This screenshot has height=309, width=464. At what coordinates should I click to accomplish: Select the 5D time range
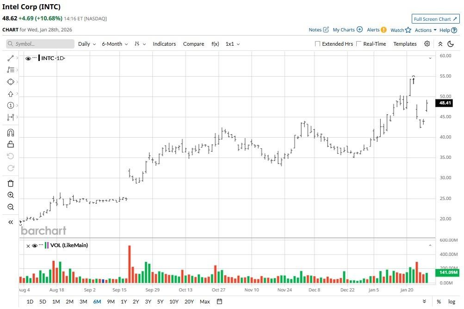[x=43, y=302]
